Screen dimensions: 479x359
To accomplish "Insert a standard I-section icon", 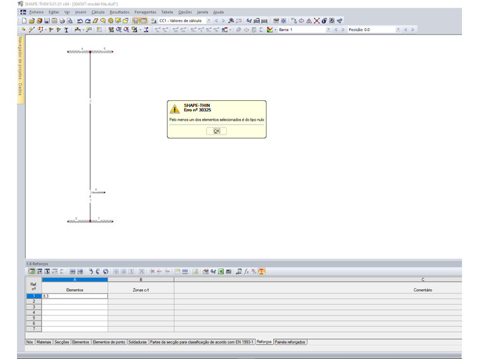I will click(66, 30).
